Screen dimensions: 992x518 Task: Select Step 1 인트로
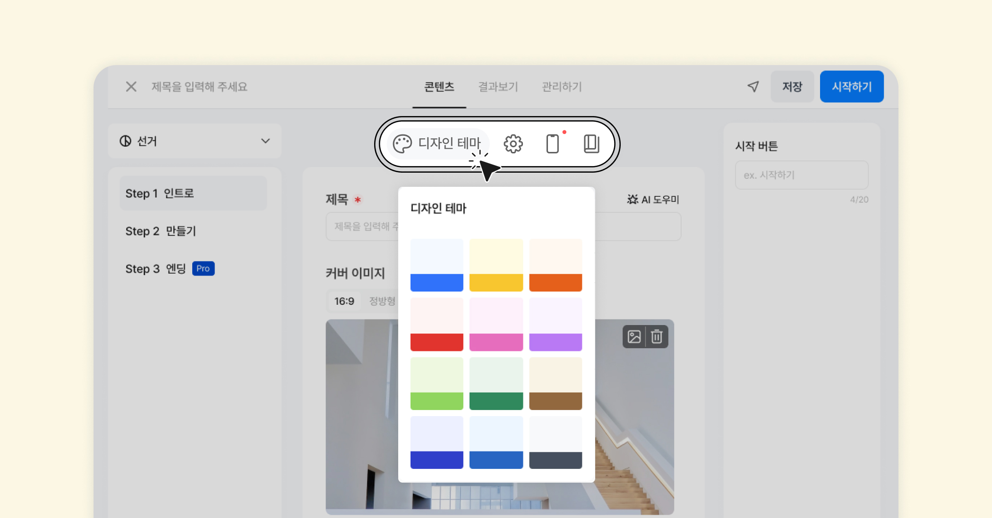[x=193, y=193]
